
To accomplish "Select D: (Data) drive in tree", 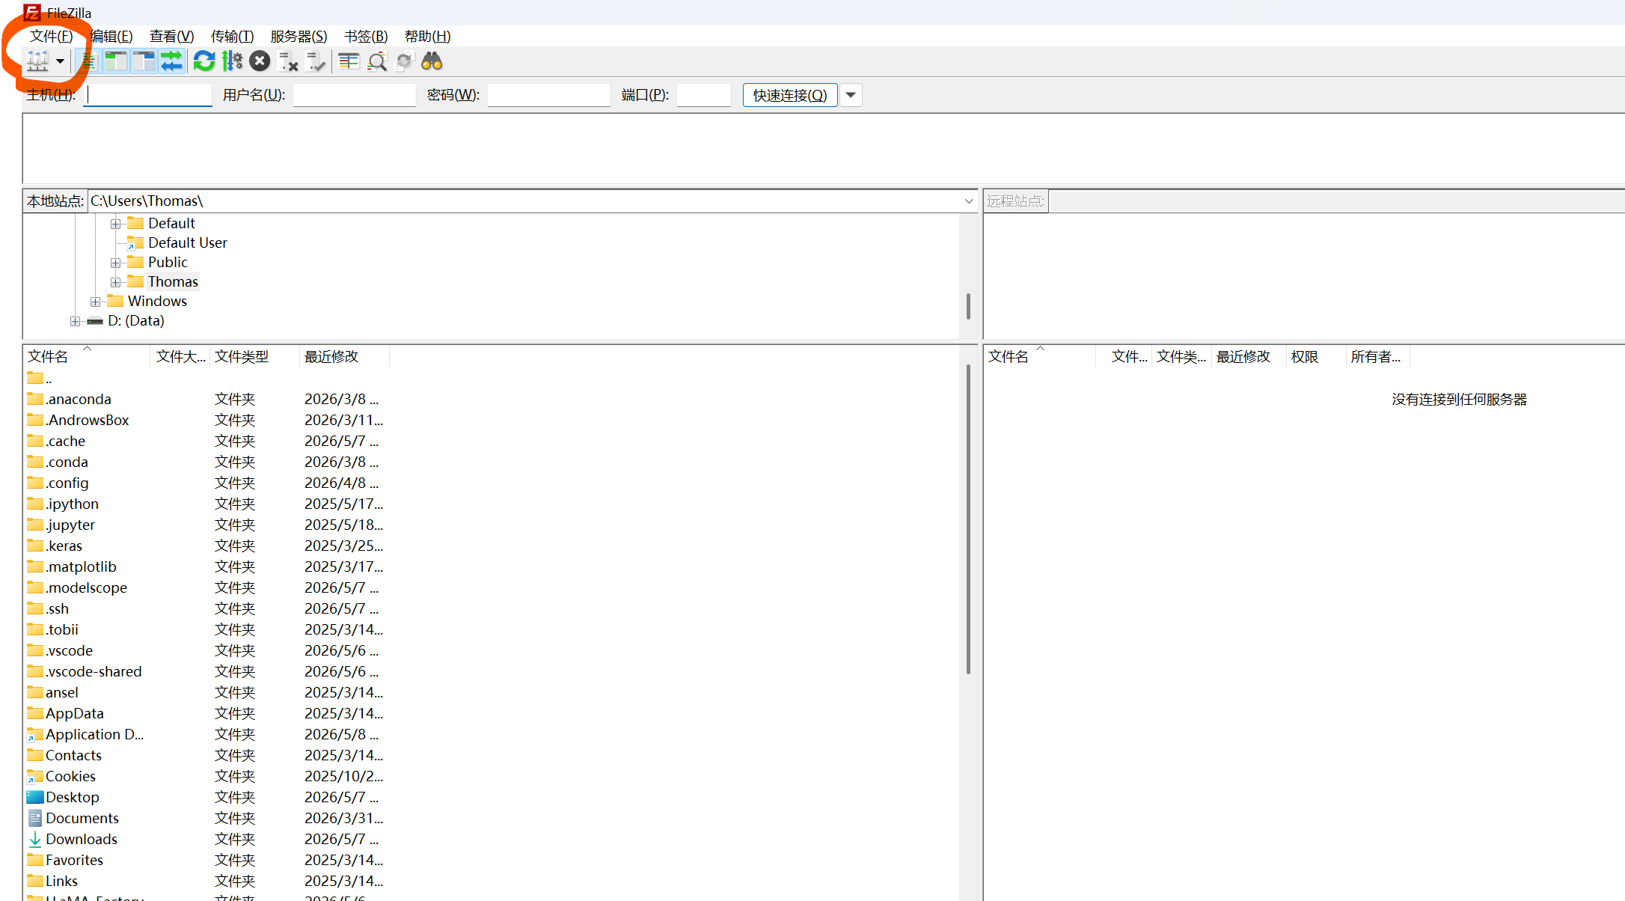I will [135, 320].
